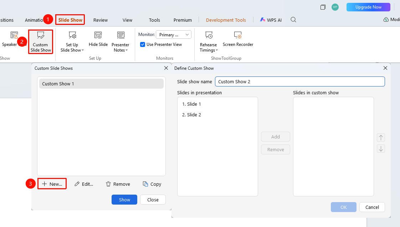Click Remove in Define Custom Show

276,150
